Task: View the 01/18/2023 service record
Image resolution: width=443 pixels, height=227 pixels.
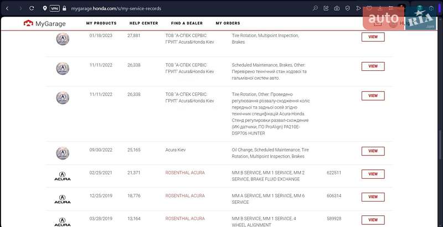Action: pos(373,37)
